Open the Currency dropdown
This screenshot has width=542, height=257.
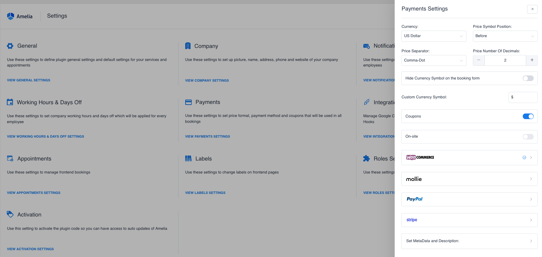[434, 36]
